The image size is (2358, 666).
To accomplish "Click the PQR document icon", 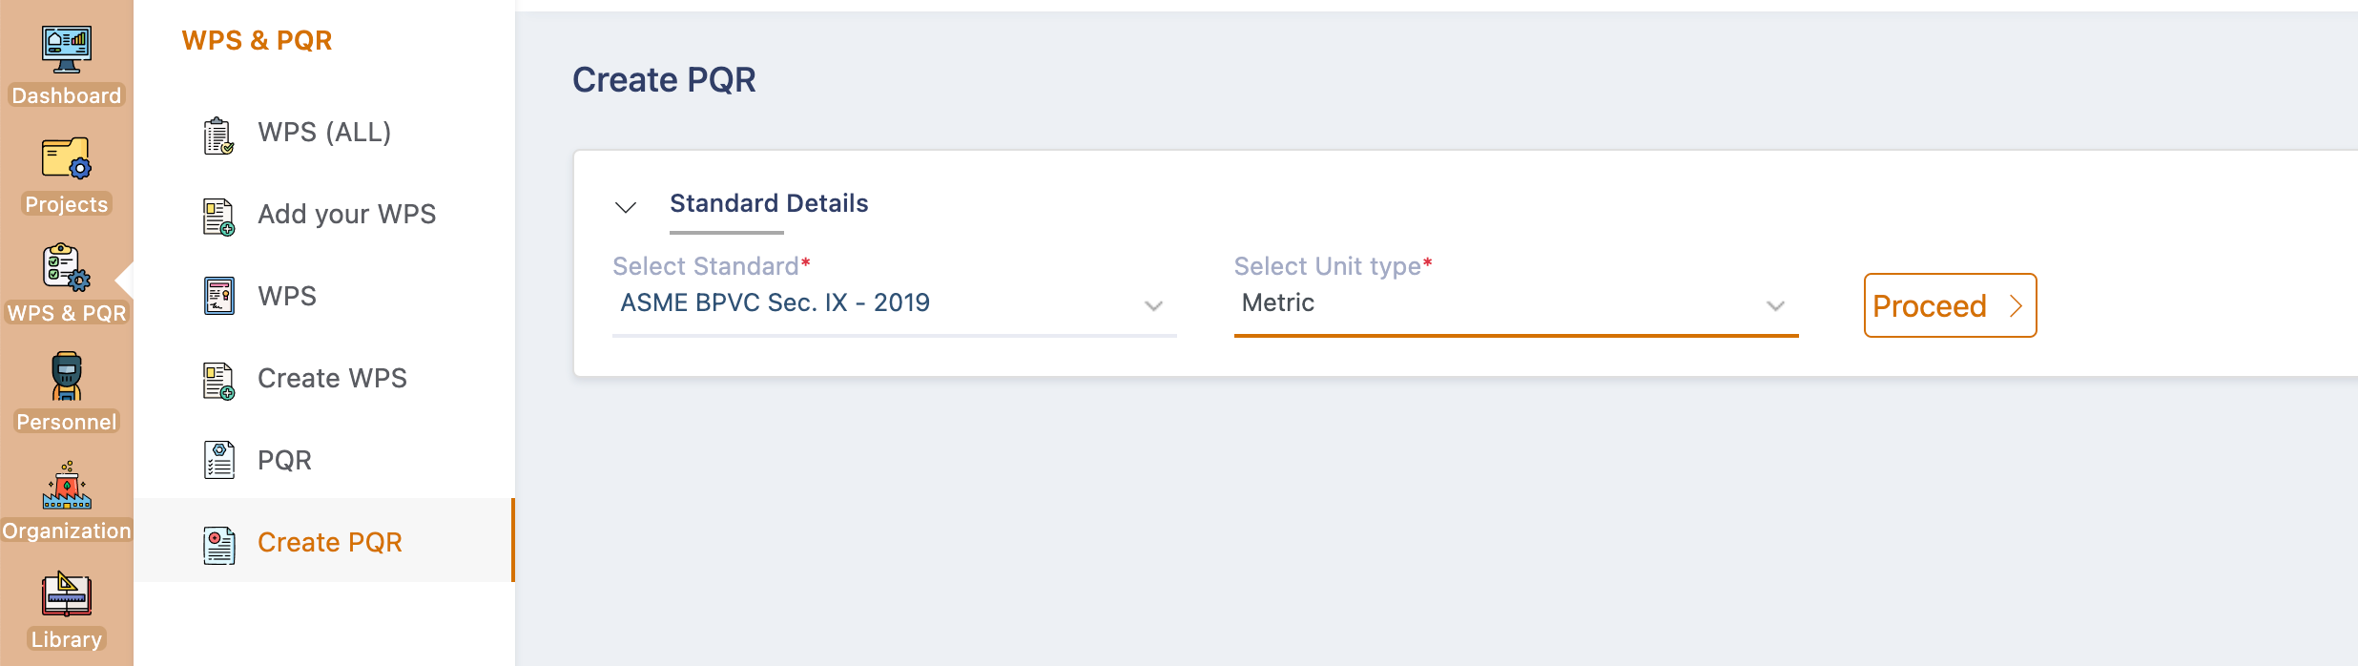I will coord(218,460).
